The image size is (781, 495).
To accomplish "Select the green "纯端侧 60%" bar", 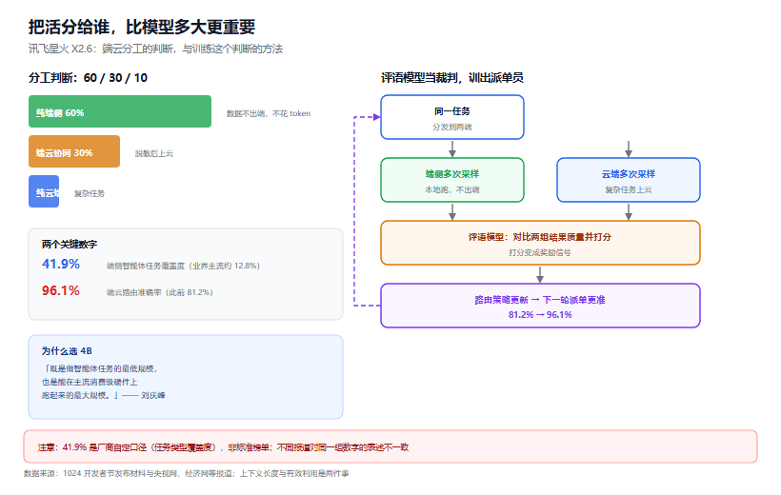I will [x=120, y=111].
